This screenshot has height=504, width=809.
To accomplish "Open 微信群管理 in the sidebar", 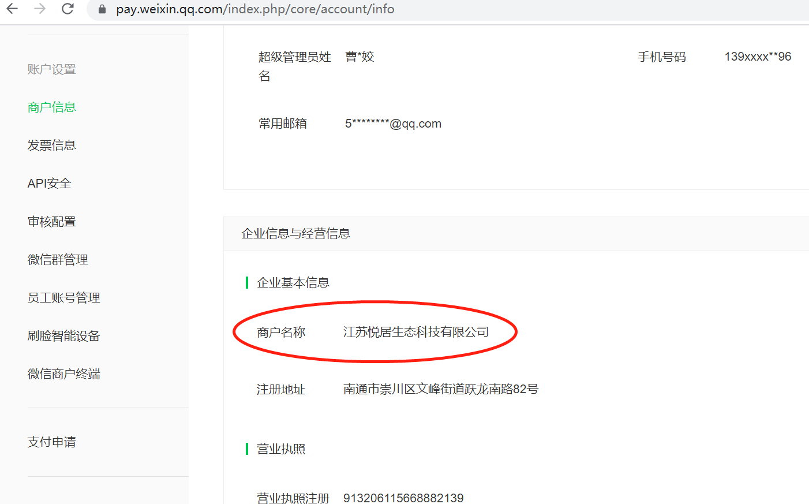I will 58,260.
